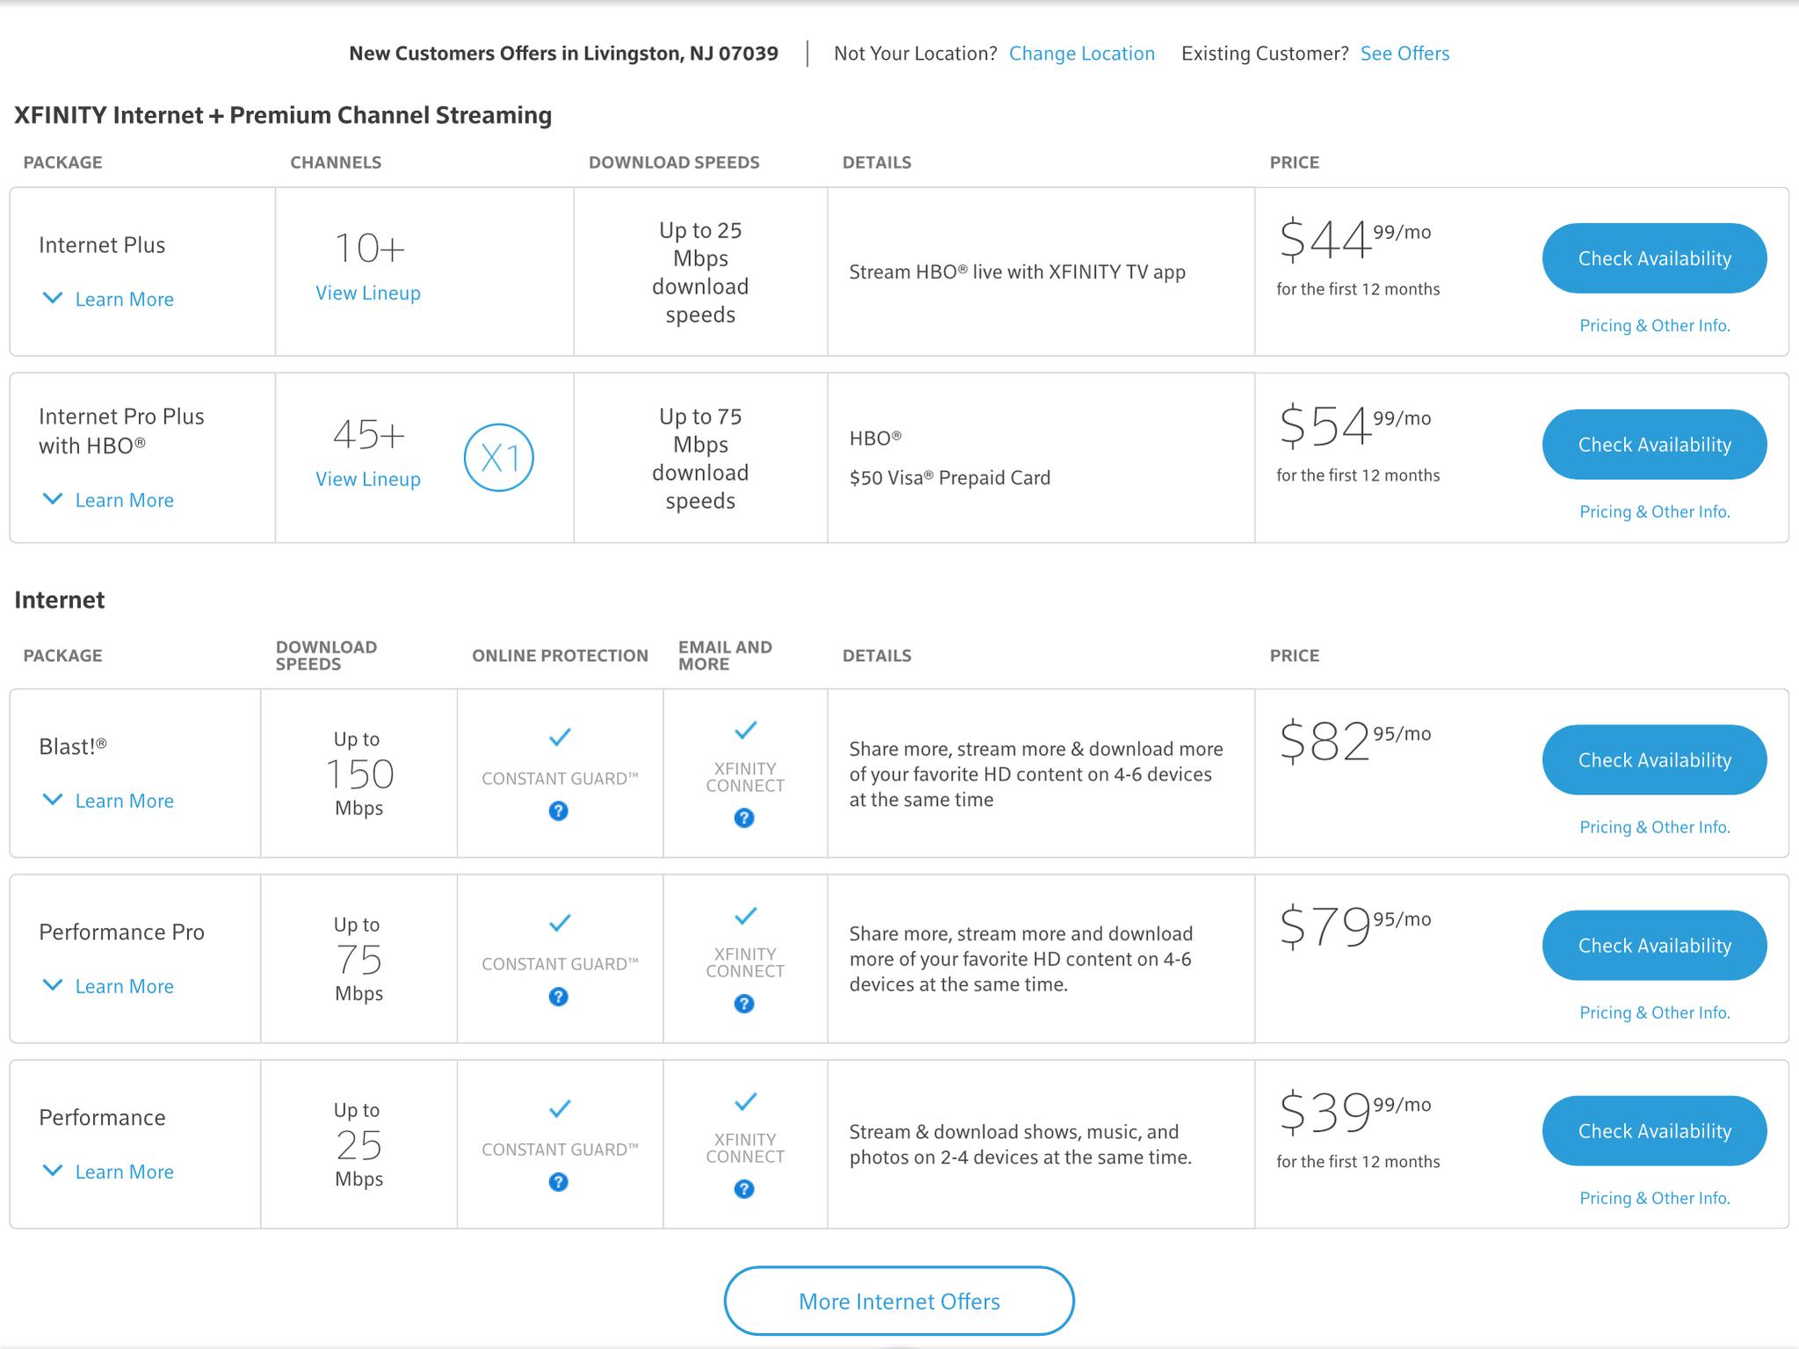This screenshot has height=1349, width=1799.
Task: Open XFINITY Connect help icon in Performance Pro row
Action: [744, 1004]
